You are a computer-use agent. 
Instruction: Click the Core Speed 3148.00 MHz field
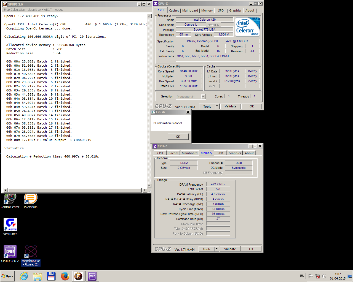[189, 71]
